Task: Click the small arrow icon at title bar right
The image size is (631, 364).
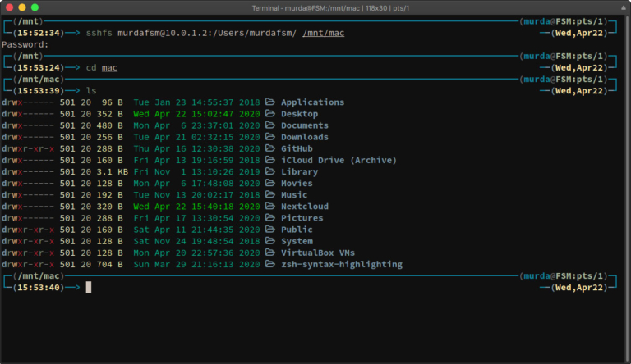Action: (x=624, y=7)
